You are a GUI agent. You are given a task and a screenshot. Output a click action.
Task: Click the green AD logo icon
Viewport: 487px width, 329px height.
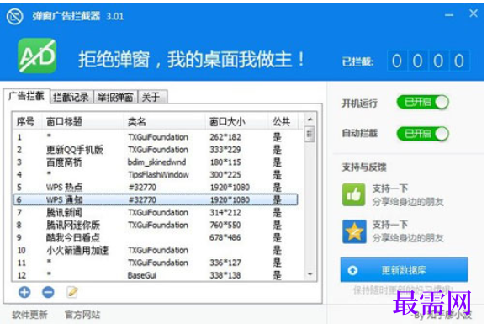[37, 56]
